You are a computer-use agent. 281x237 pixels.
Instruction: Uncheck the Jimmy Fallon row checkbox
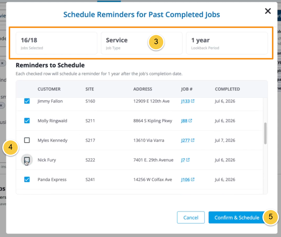pyautogui.click(x=27, y=101)
